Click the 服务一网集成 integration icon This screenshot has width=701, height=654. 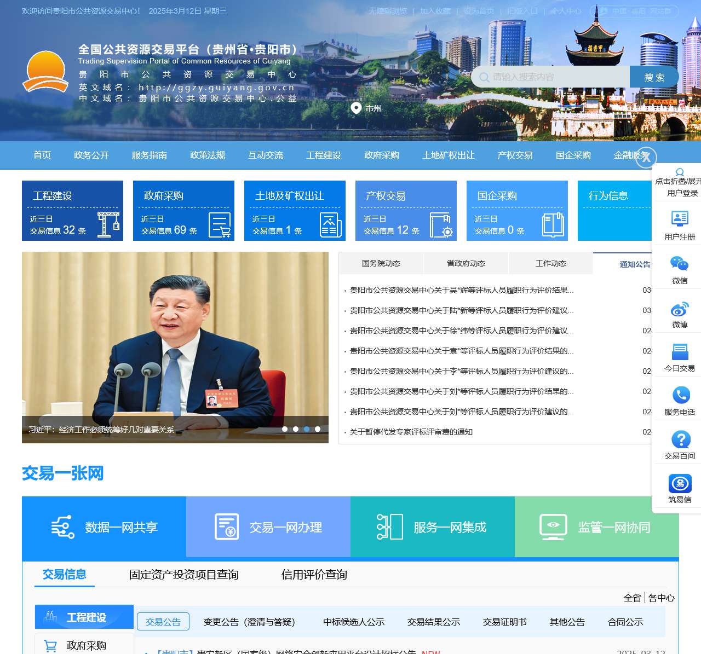point(390,527)
